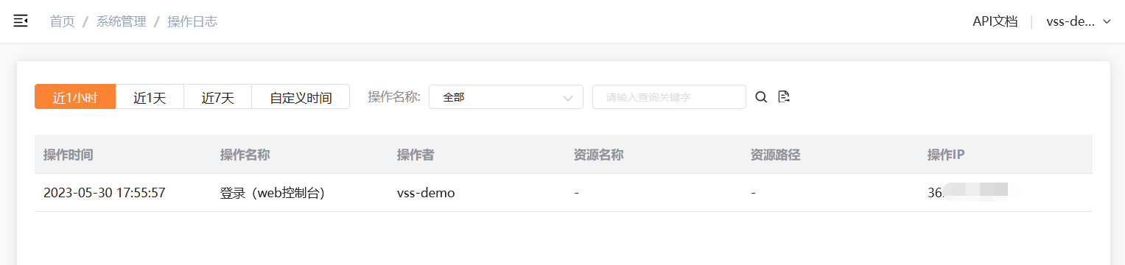Collapse the sidebar with the hamburger icon
Screen dimensions: 1125x265
[21, 21]
